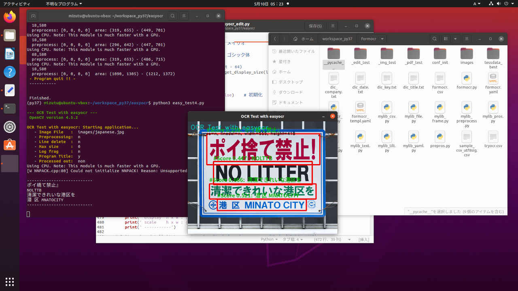
Task: Toggle the file manager list view
Action: coord(446,39)
